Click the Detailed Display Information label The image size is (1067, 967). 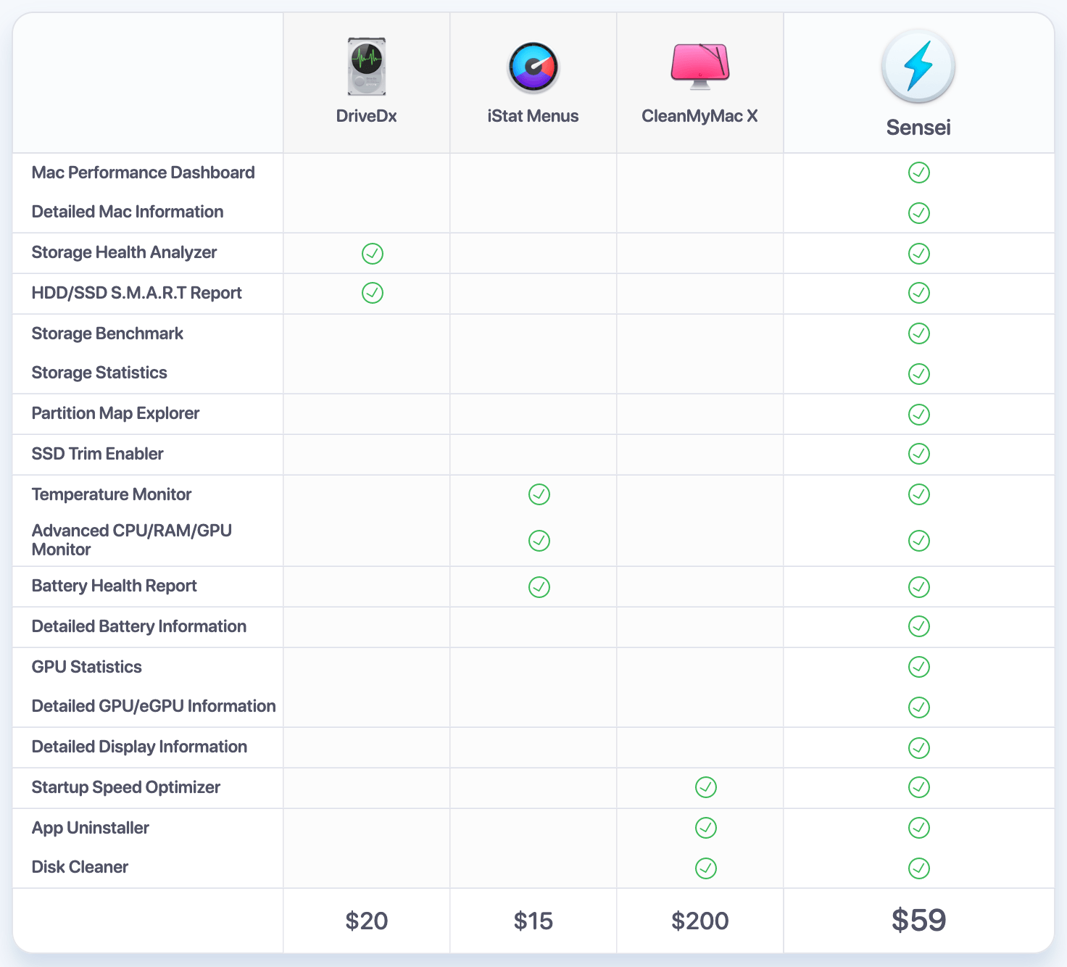tap(139, 747)
